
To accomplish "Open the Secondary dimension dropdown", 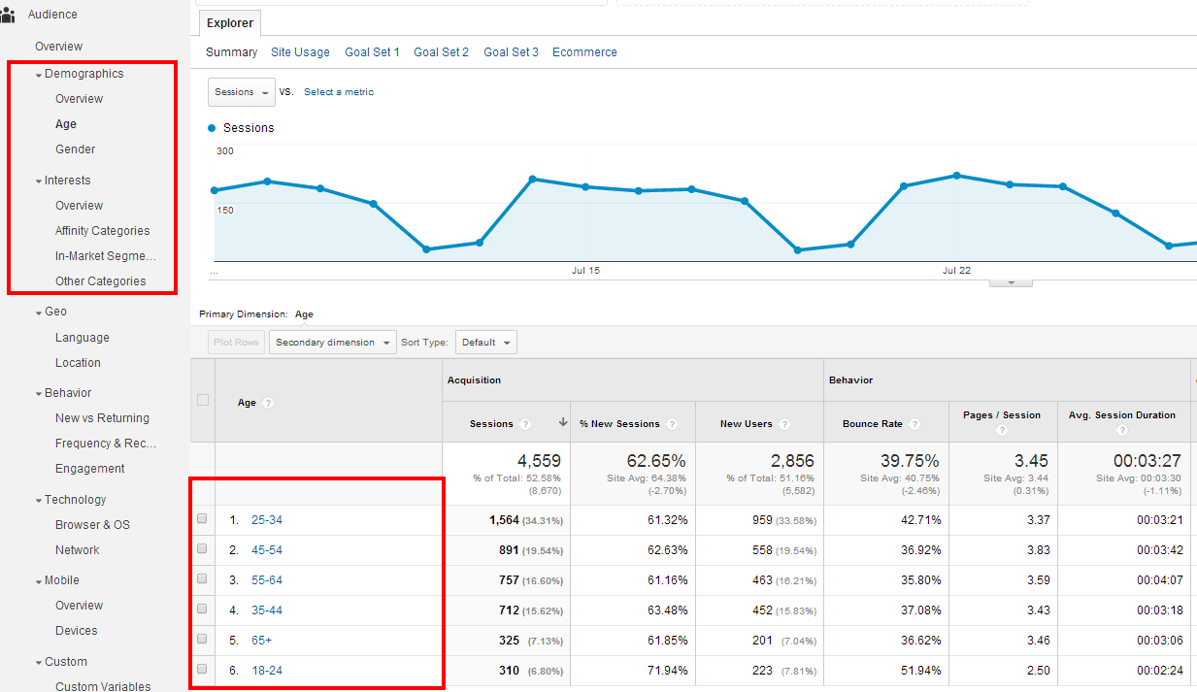I will pyautogui.click(x=333, y=343).
